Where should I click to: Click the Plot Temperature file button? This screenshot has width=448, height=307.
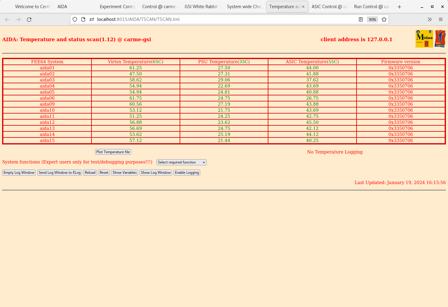coord(113,152)
